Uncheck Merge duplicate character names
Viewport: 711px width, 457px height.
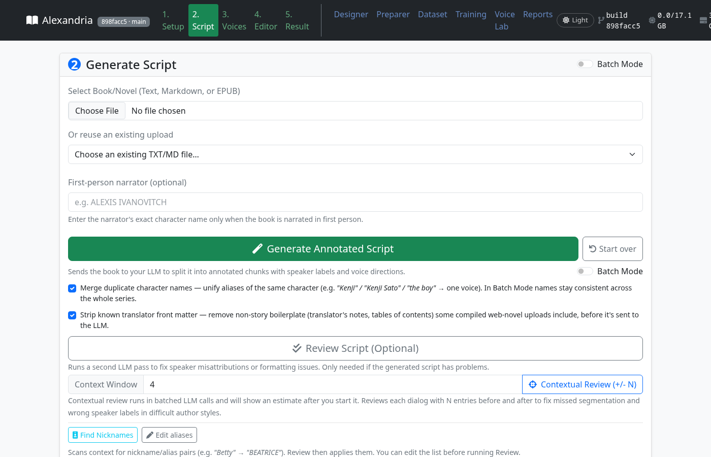click(72, 288)
